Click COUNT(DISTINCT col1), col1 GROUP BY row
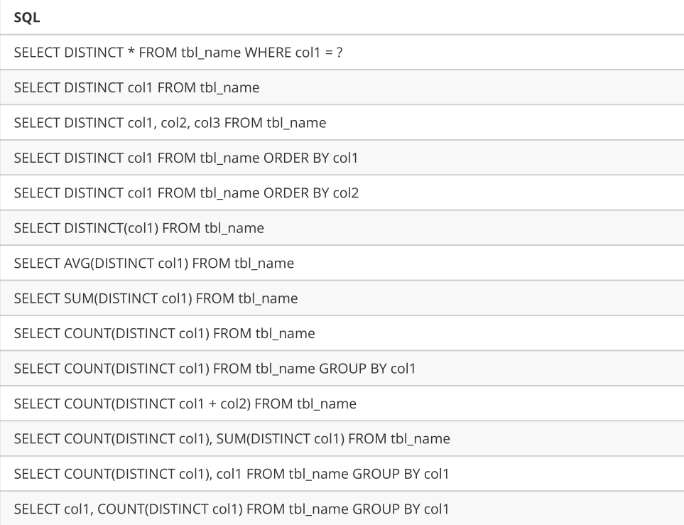684x525 pixels. tap(342, 474)
